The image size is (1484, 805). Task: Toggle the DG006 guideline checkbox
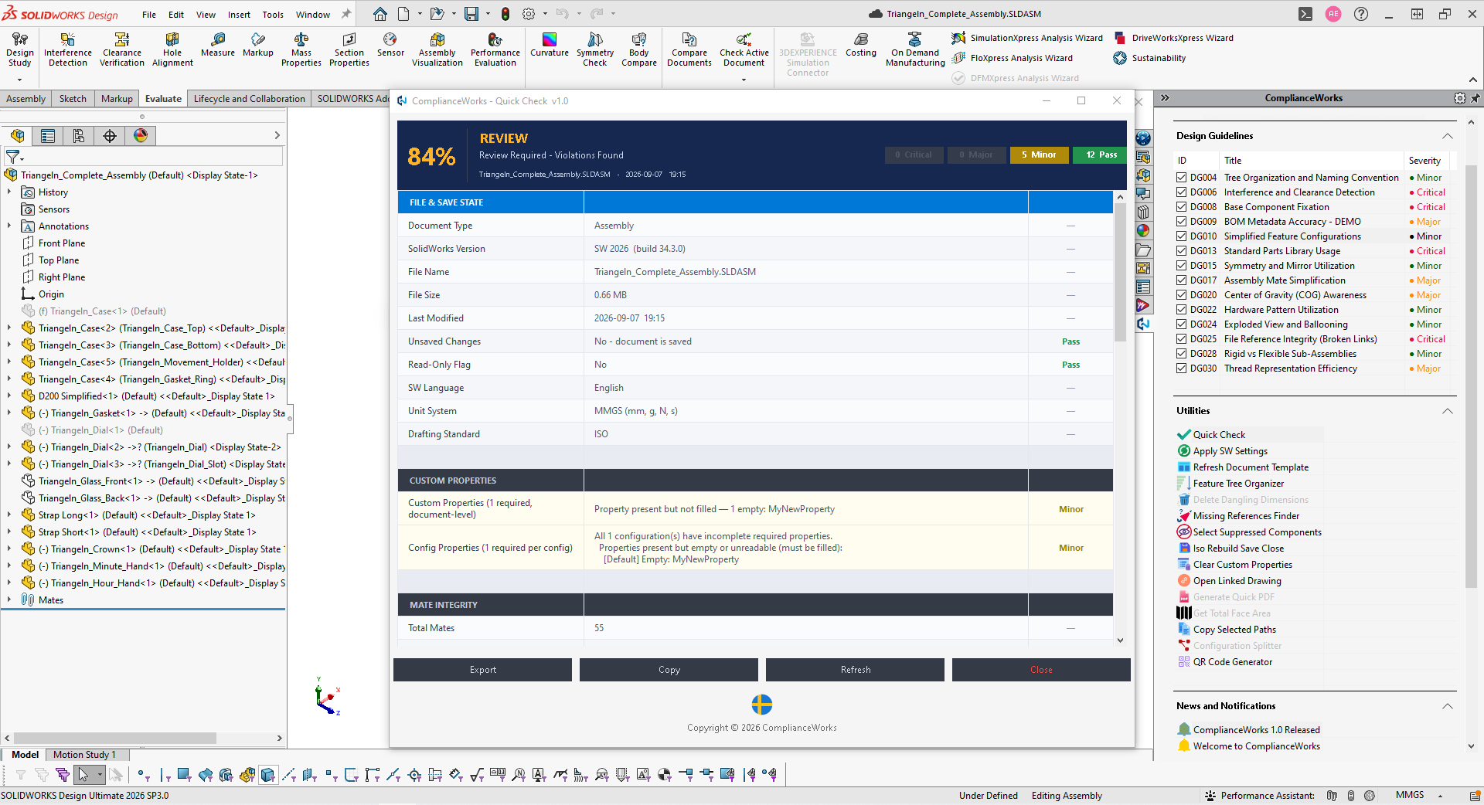pos(1182,192)
